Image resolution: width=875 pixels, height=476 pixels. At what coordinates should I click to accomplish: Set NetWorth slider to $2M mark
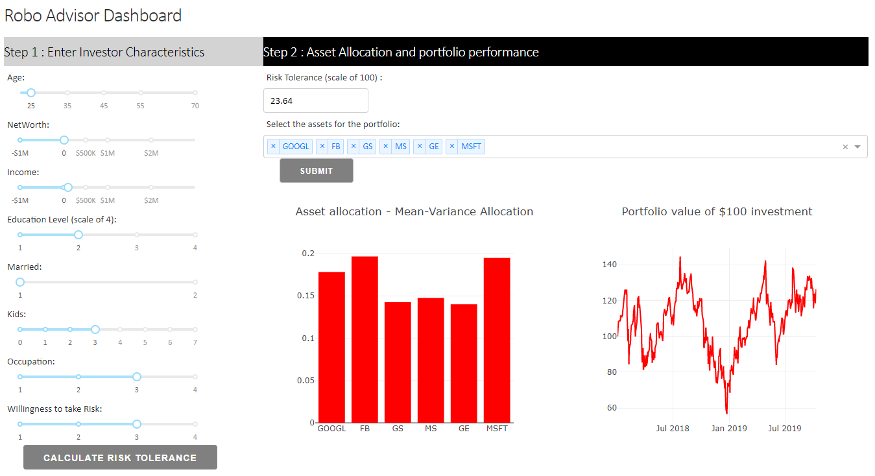[x=151, y=140]
